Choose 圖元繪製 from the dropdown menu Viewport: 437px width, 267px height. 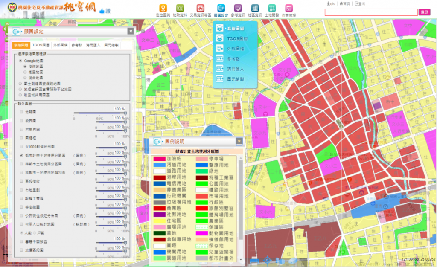pyautogui.click(x=236, y=79)
